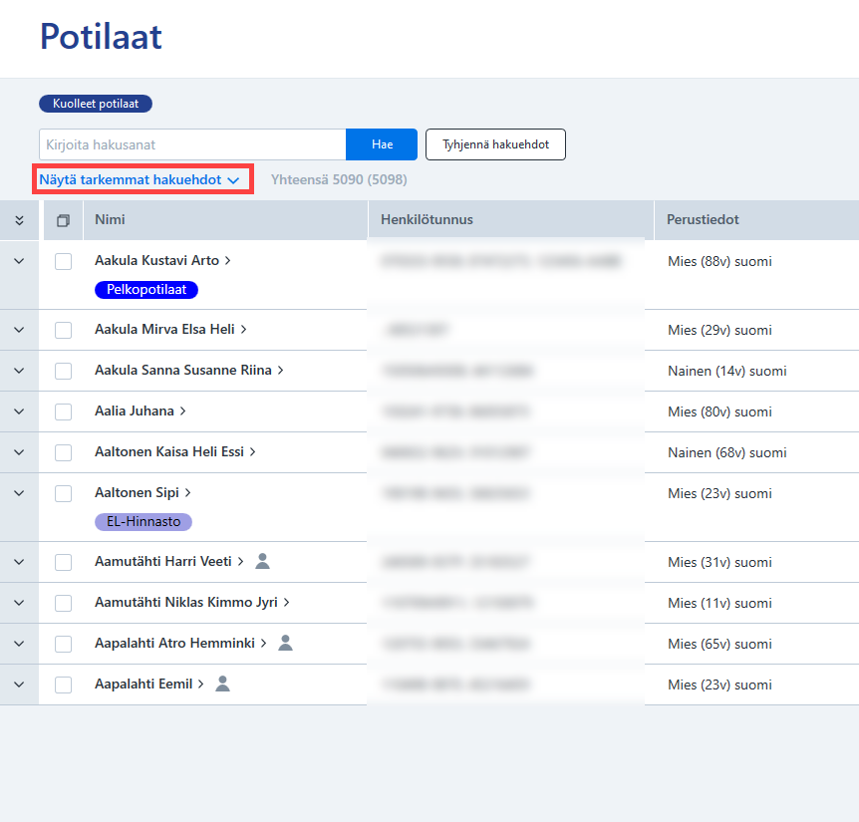Open patient Aakula Kustavi Arto
Image resolution: width=859 pixels, height=822 pixels.
(x=162, y=261)
